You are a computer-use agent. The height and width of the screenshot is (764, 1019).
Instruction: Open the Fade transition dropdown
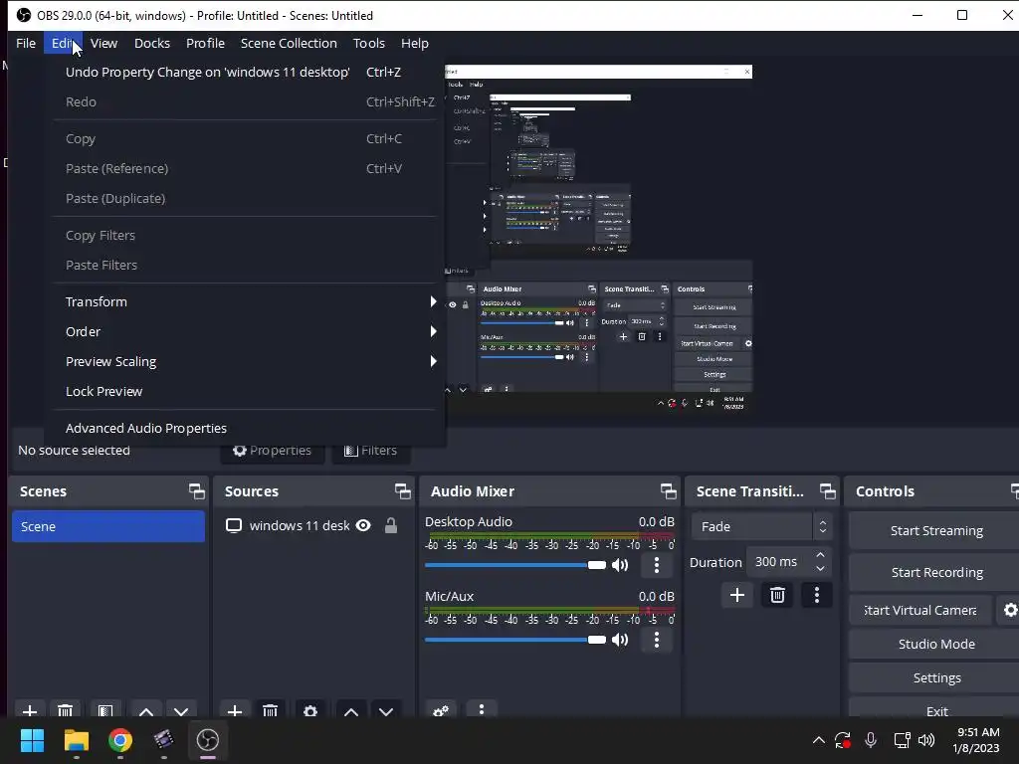(761, 527)
